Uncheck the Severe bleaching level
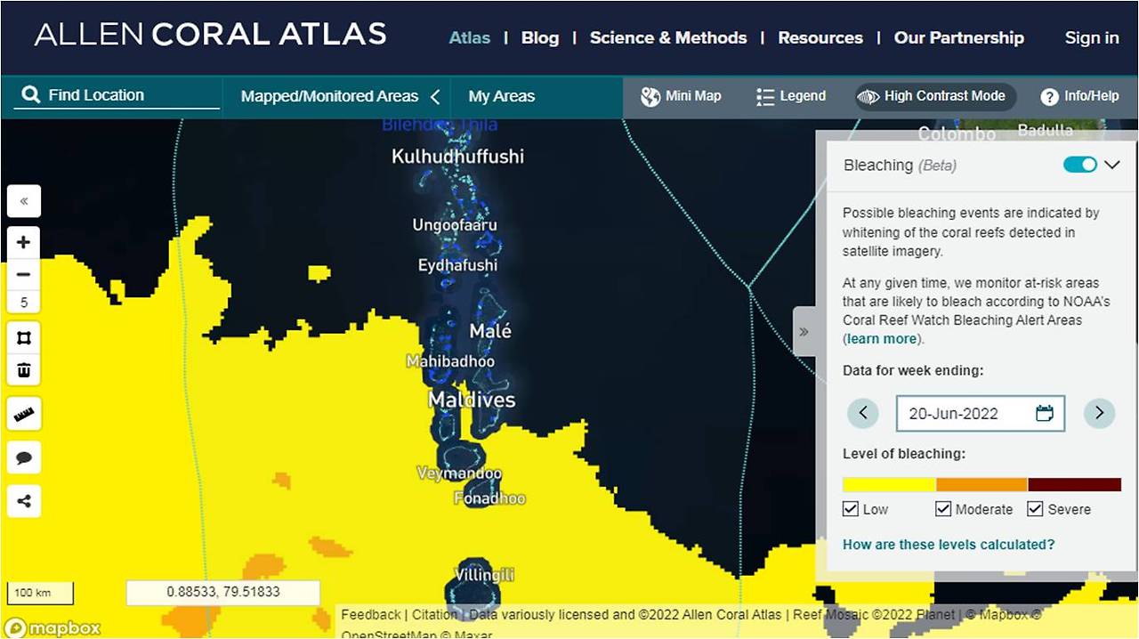Viewport: 1139px width, 639px height. tap(1035, 508)
